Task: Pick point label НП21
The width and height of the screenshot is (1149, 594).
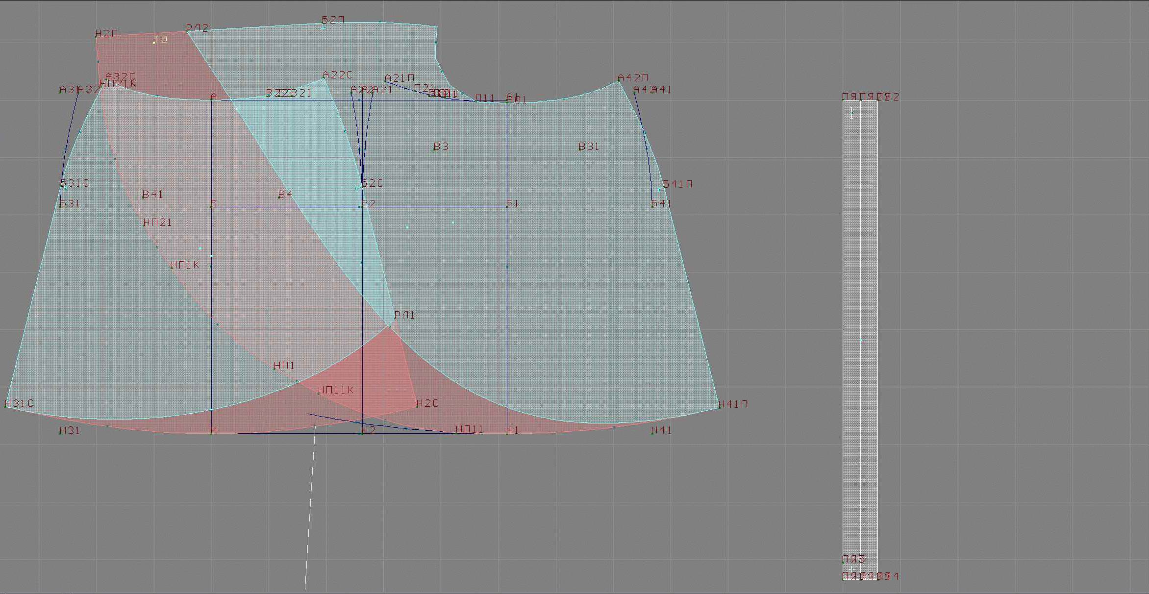Action: tap(158, 222)
